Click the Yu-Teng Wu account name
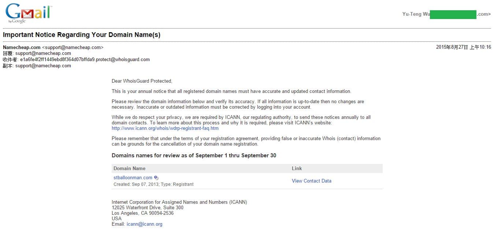The width and height of the screenshot is (494, 229). click(416, 14)
